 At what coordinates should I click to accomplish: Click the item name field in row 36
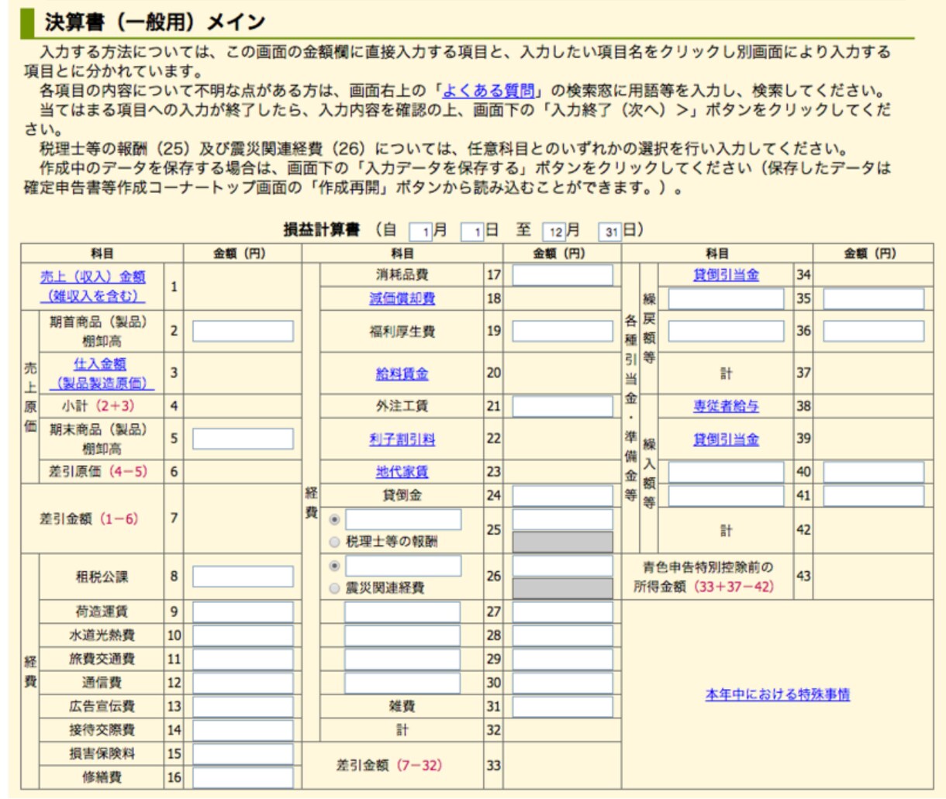[726, 331]
